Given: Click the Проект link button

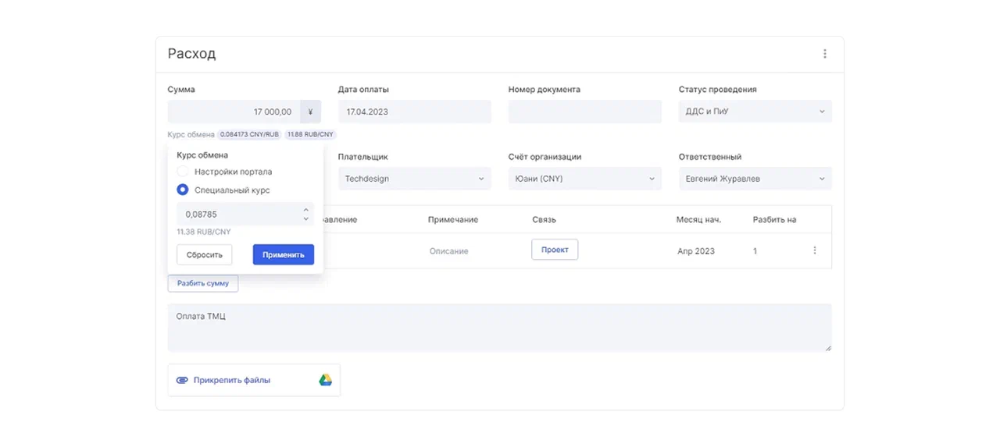Looking at the screenshot, I should 555,250.
